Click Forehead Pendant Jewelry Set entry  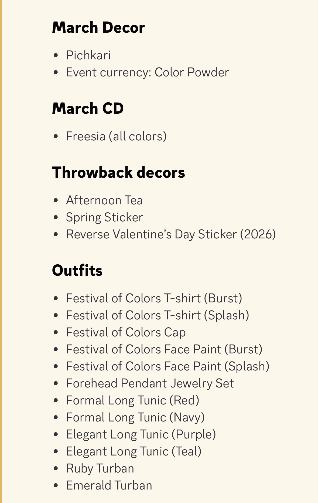[150, 383]
